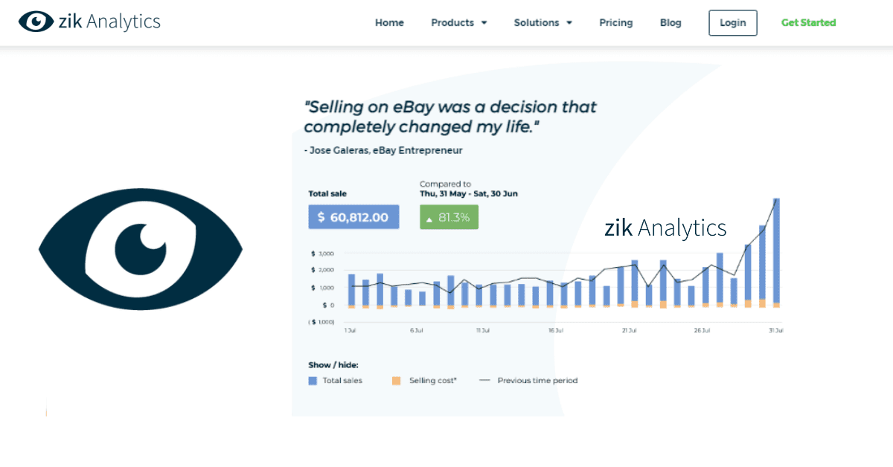Open the compared date range Thu, 31 May - Sat, 30 Jun

469,193
